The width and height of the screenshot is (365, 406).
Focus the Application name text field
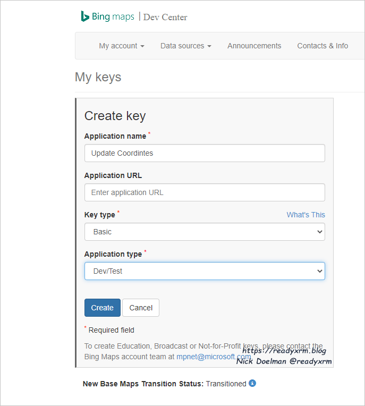pos(205,153)
